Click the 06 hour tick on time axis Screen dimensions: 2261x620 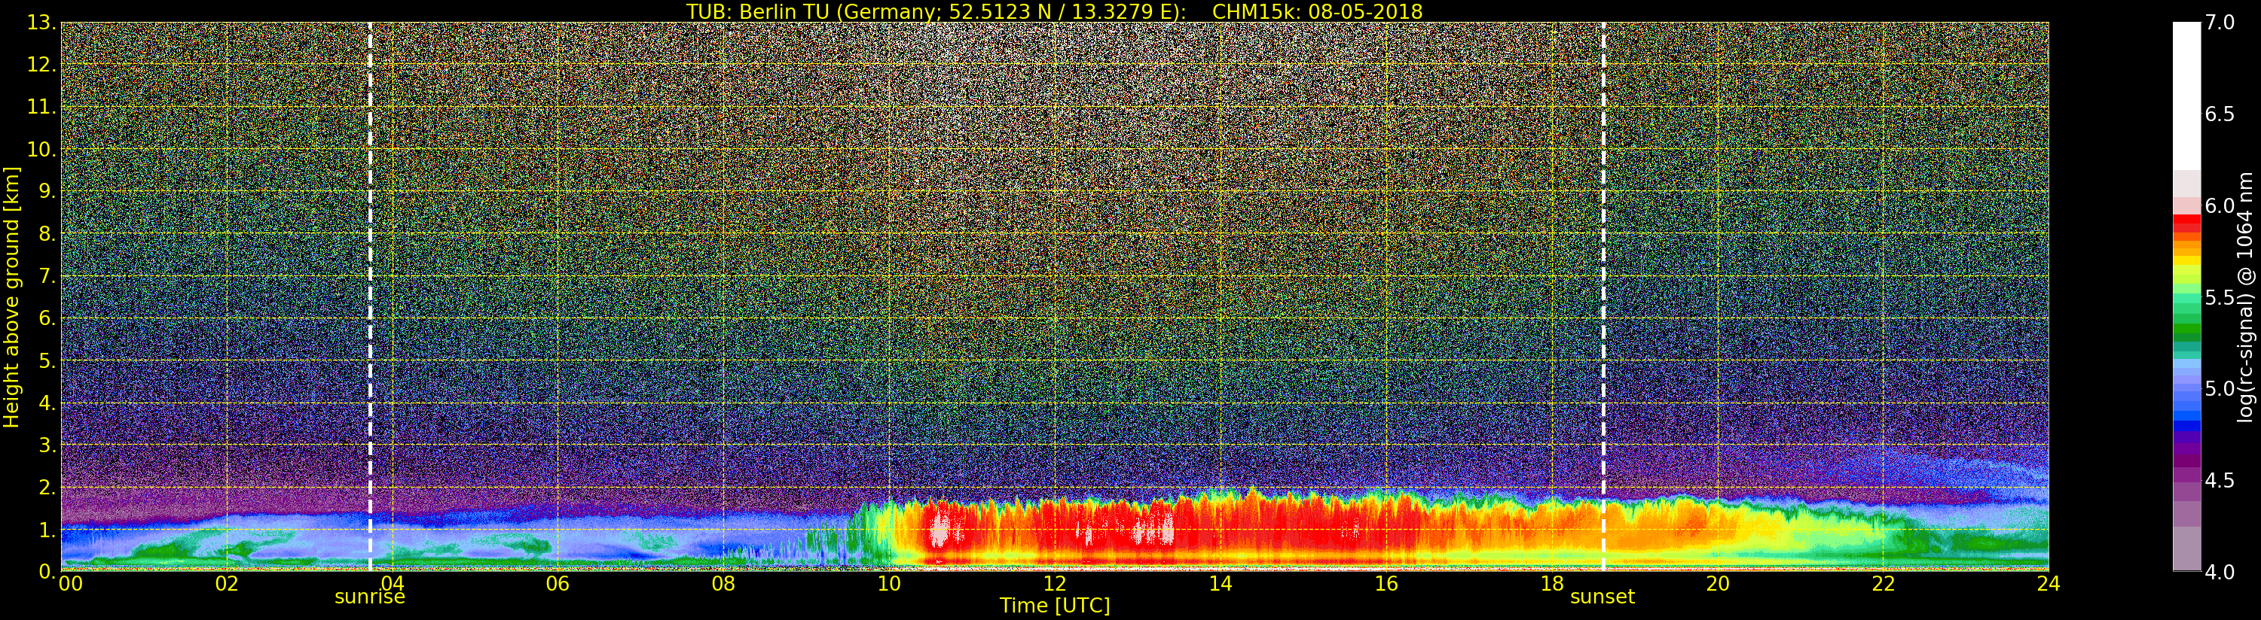(558, 584)
